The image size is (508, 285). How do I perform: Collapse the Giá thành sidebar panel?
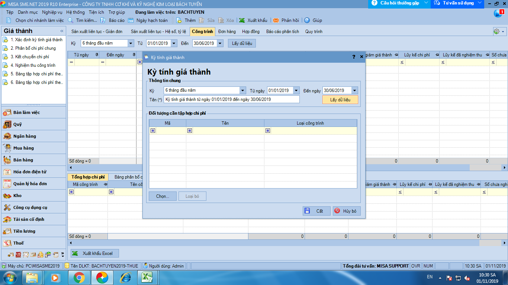62,31
